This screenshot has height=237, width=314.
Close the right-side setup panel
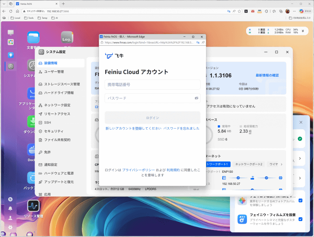pos(301,122)
